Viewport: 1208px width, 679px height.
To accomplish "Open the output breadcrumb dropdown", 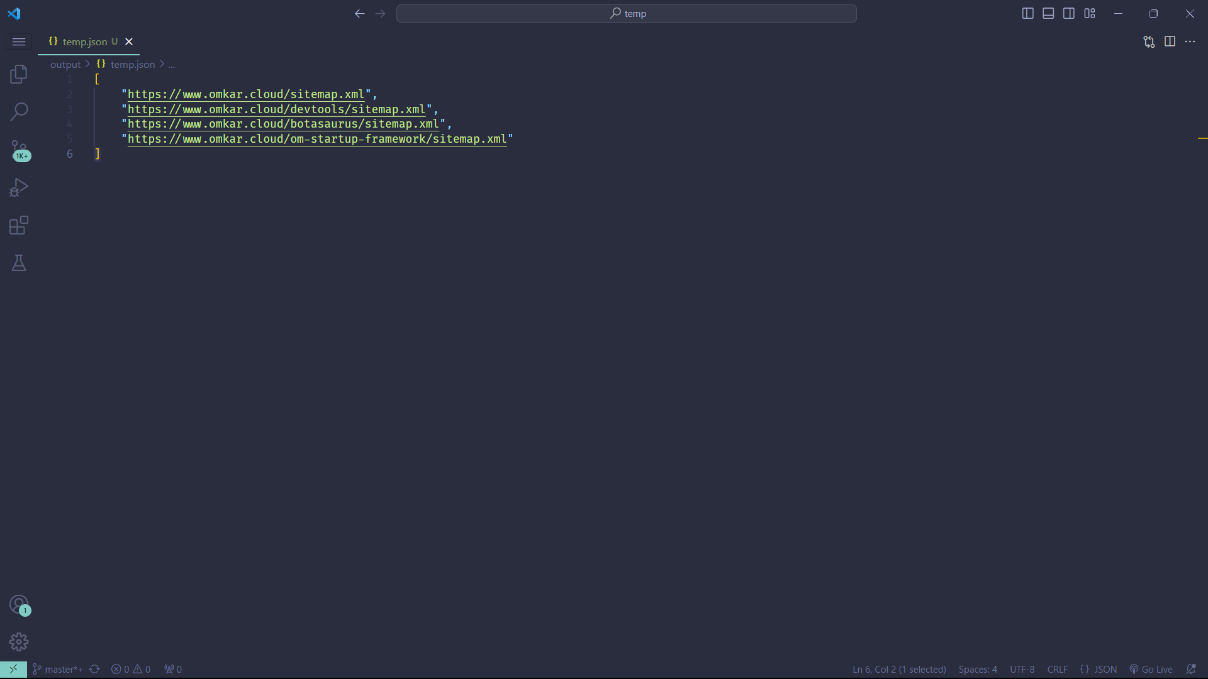I will [x=64, y=64].
